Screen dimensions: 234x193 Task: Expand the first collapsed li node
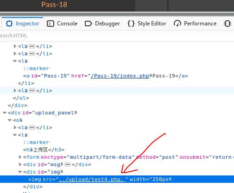[15, 46]
